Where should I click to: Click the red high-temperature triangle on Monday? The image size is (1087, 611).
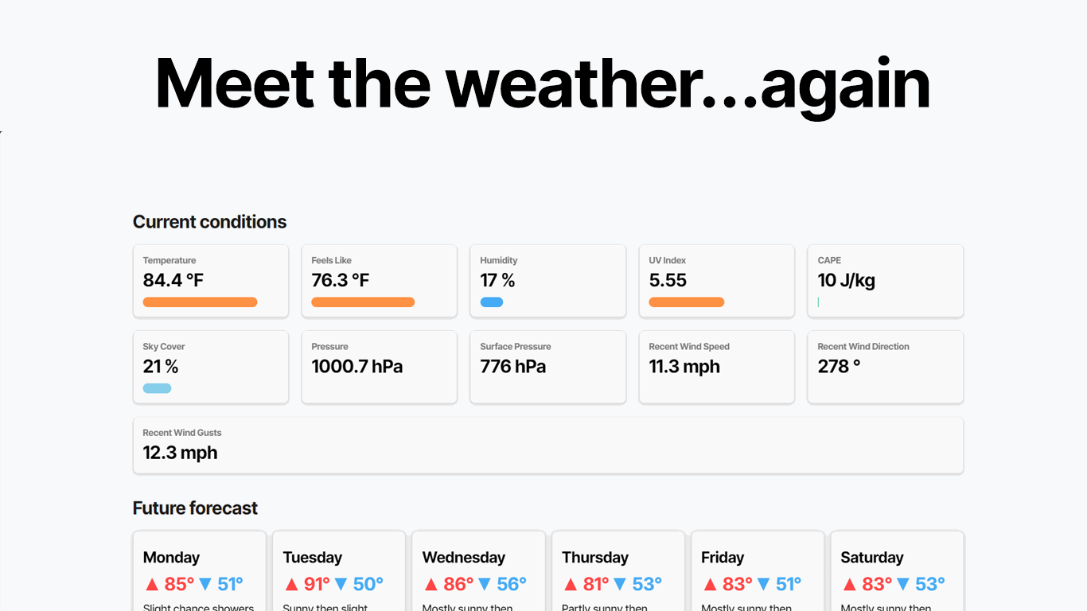click(x=151, y=583)
